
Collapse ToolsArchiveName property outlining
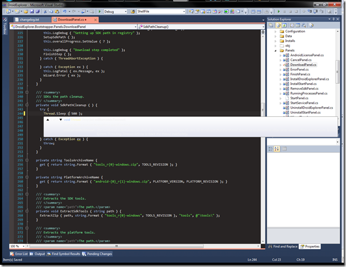27,159
